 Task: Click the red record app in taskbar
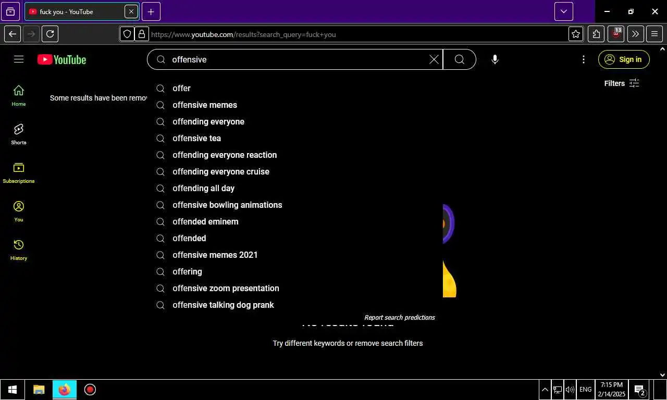[90, 390]
